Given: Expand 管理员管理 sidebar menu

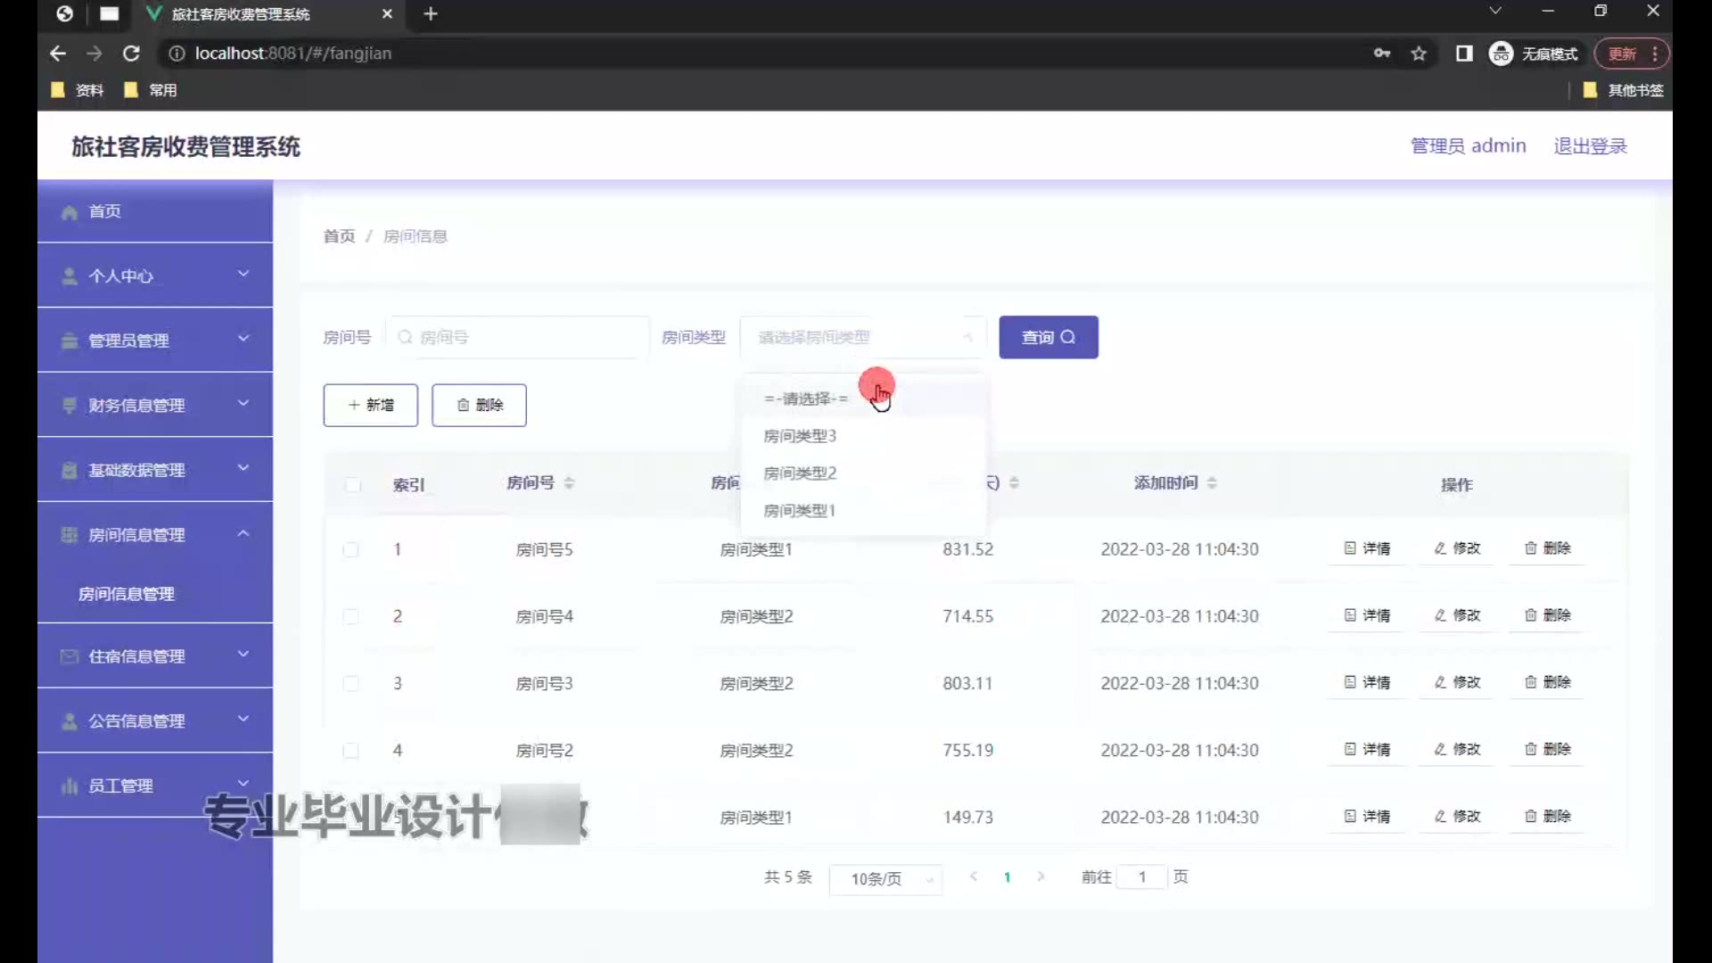Looking at the screenshot, I should pyautogui.click(x=155, y=340).
